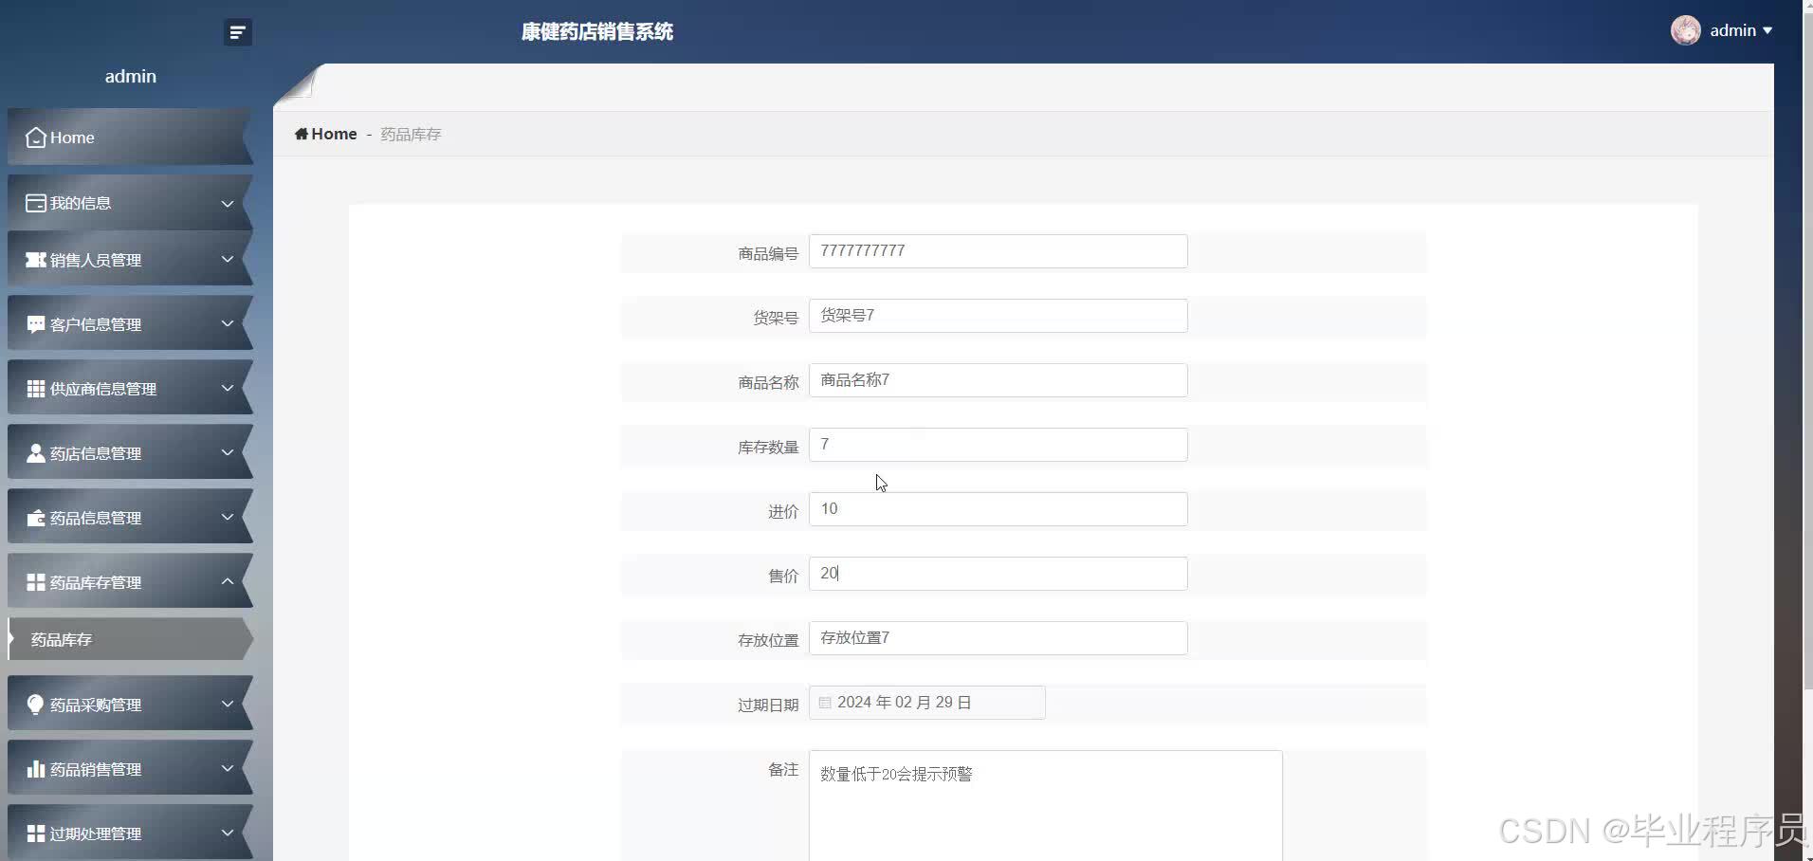Expand 供应商信息管理 chevron
This screenshot has height=861, width=1813.
(x=228, y=388)
